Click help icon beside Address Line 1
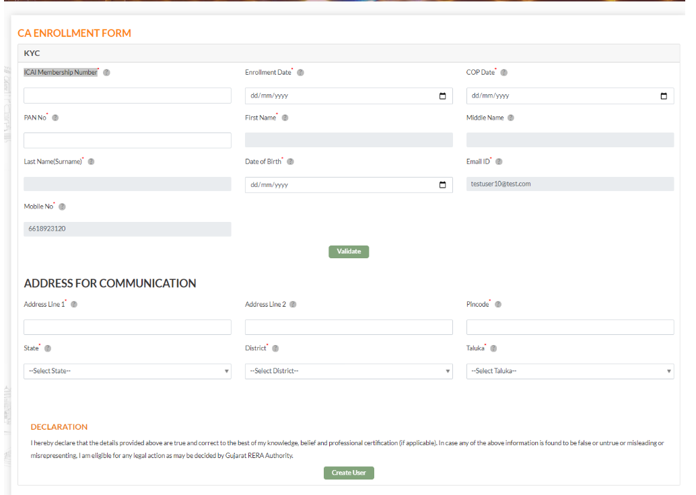This screenshot has height=495, width=696. tap(74, 304)
